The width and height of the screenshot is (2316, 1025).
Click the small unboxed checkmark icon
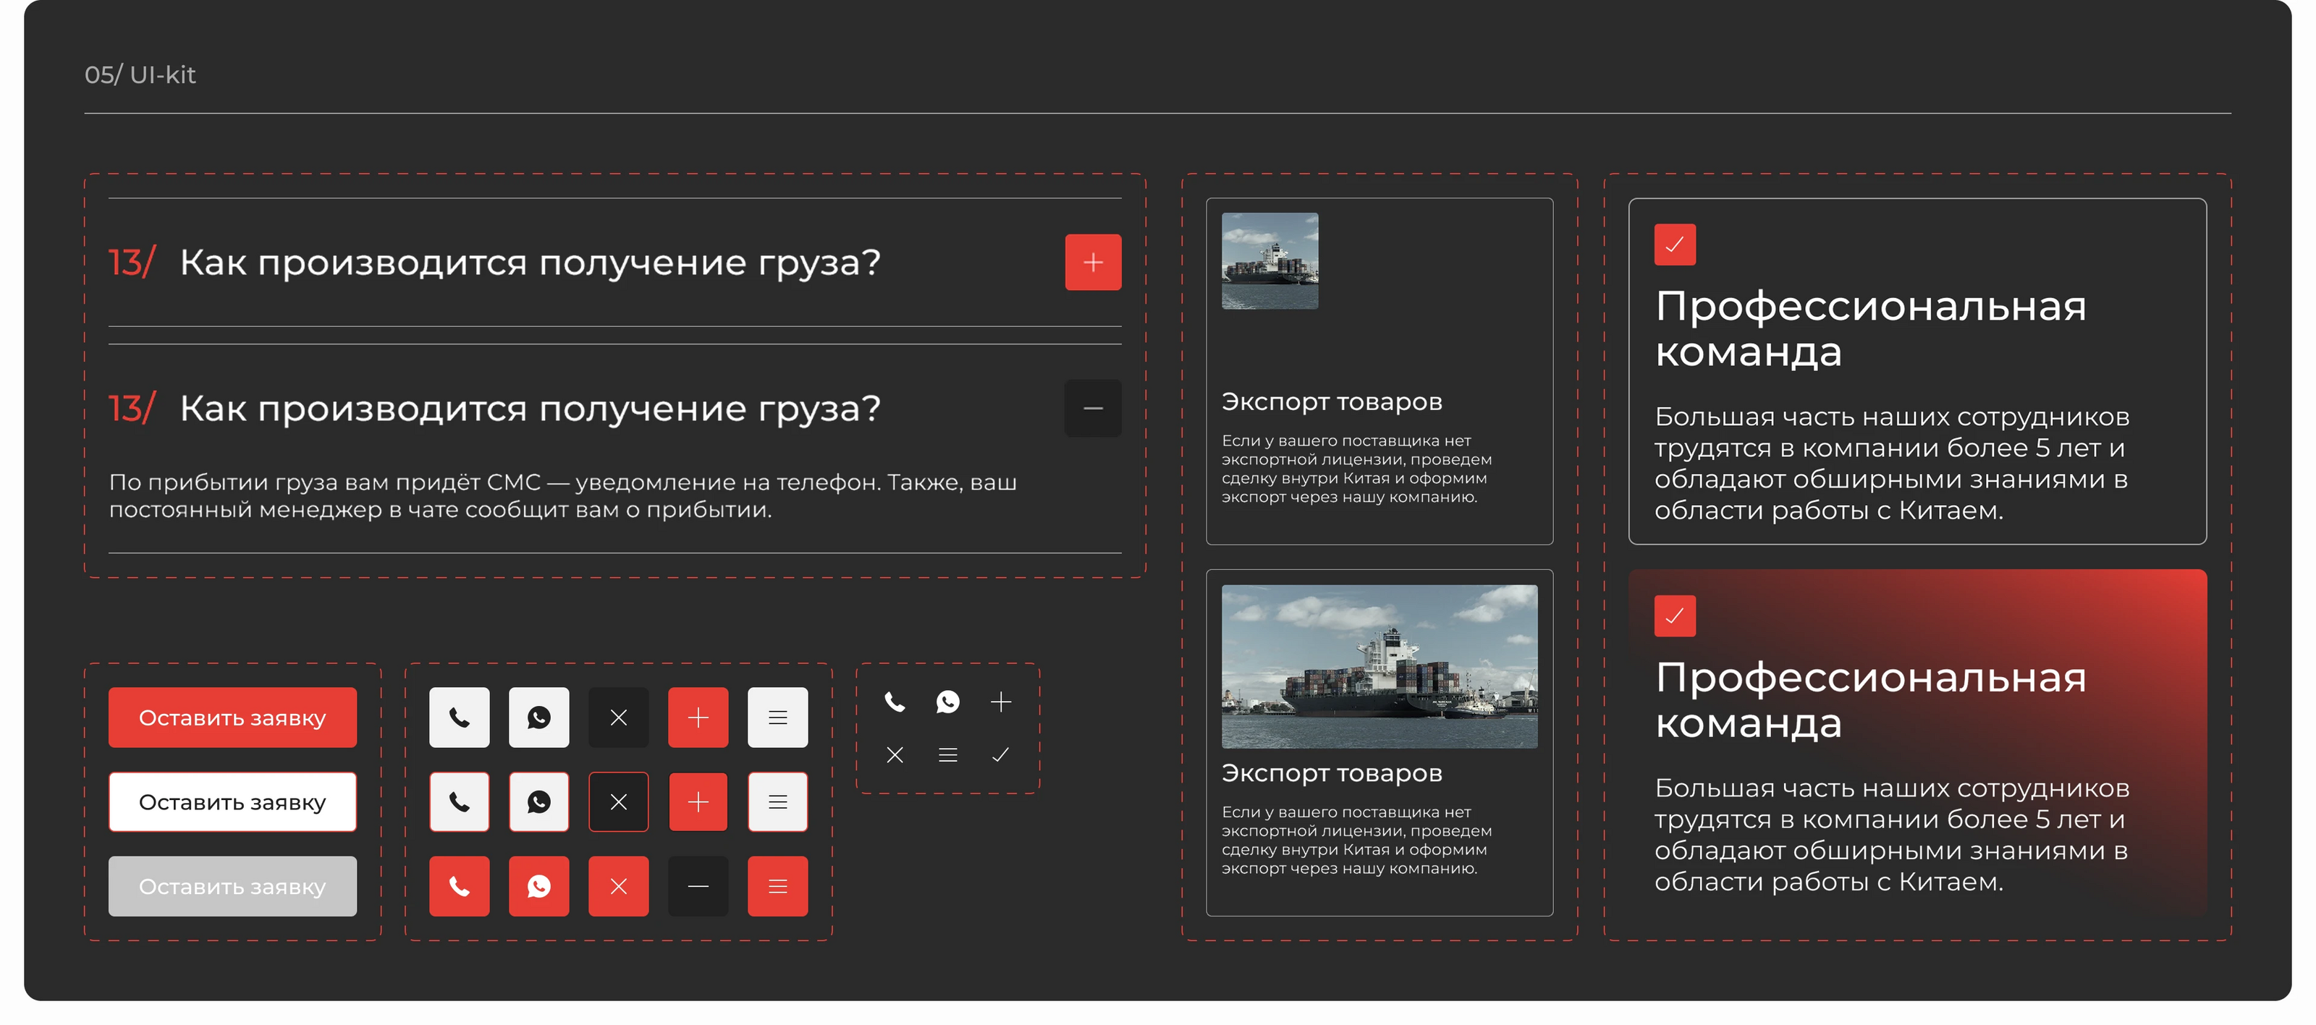coord(999,754)
